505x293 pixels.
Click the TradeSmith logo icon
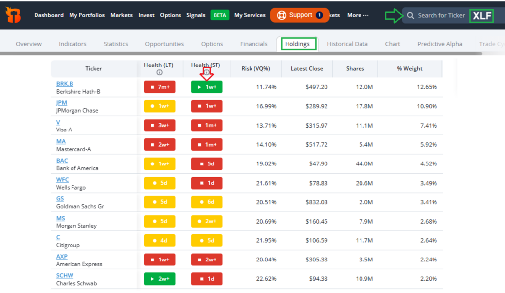tap(13, 15)
